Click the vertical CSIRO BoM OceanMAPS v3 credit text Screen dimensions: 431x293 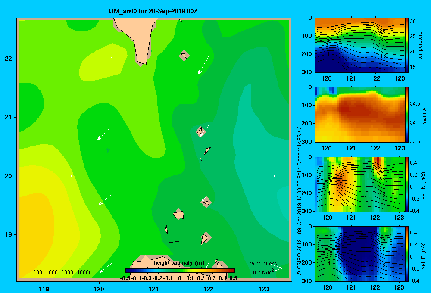pyautogui.click(x=300, y=201)
